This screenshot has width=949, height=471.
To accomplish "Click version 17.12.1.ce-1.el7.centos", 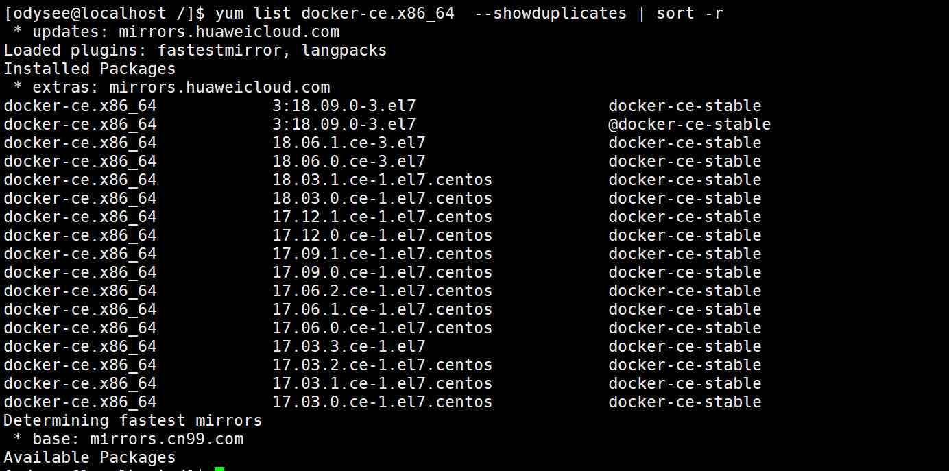I will tap(383, 217).
